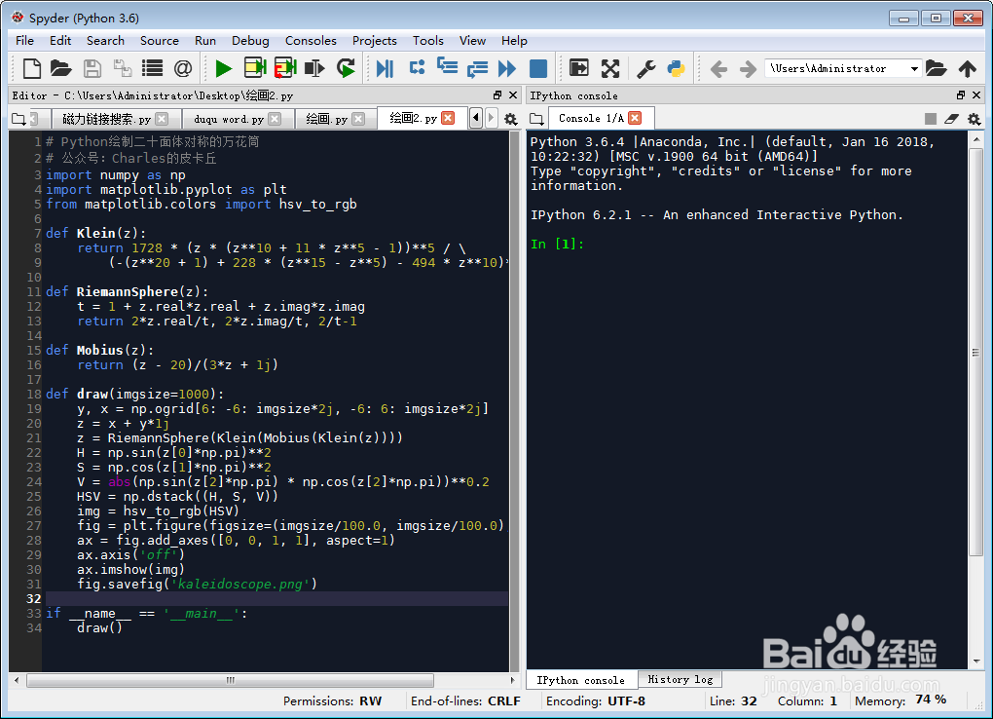Close Console 1/A tab
The image size is (993, 719).
click(635, 118)
